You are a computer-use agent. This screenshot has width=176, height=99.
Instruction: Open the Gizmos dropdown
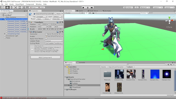coord(144,13)
